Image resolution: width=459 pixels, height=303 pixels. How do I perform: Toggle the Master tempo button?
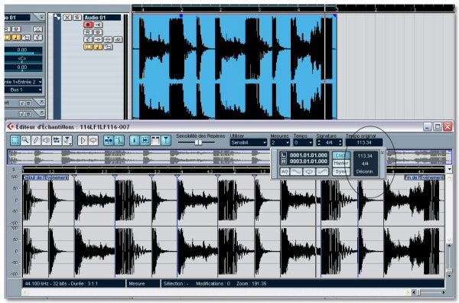coord(340,163)
